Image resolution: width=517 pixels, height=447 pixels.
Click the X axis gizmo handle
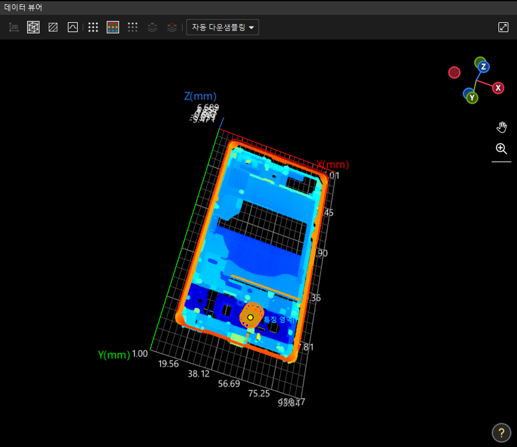coord(498,88)
